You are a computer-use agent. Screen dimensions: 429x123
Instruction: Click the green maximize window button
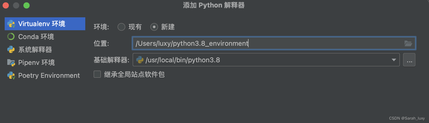pos(27,5)
